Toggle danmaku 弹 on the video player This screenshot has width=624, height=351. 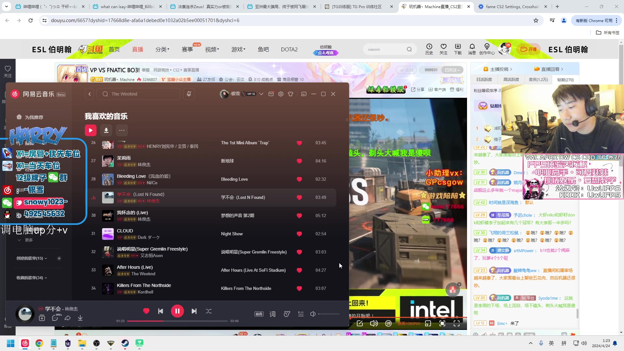click(x=388, y=323)
